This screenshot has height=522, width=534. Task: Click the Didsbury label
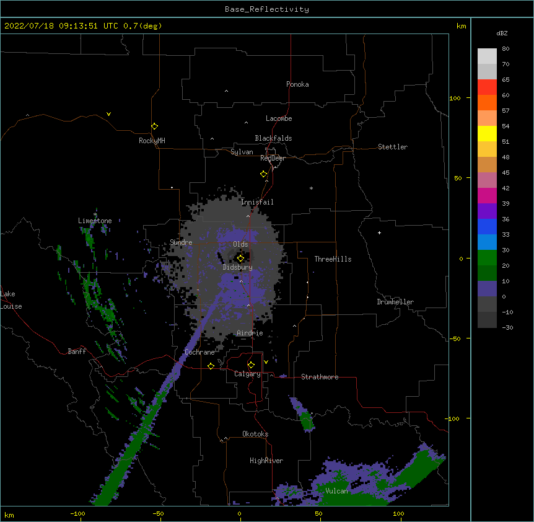tap(237, 267)
